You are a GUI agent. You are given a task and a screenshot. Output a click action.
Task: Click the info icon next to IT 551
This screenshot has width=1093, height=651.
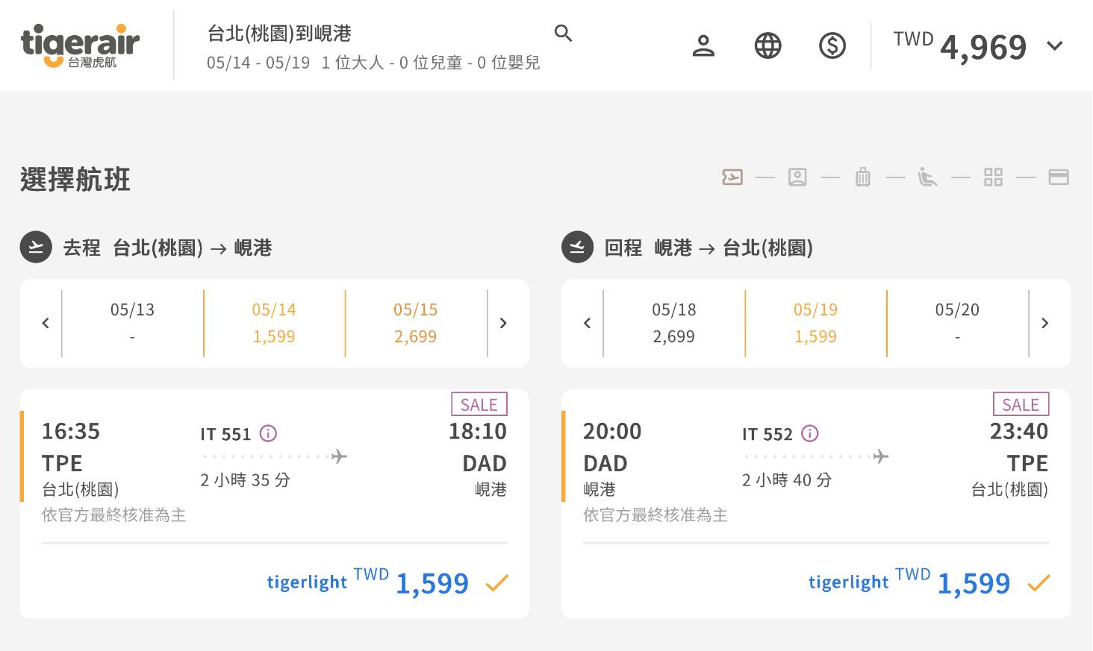coord(268,433)
